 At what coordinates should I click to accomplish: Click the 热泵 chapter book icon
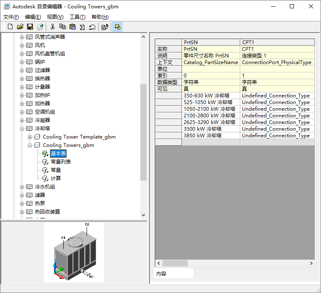(x=29, y=204)
